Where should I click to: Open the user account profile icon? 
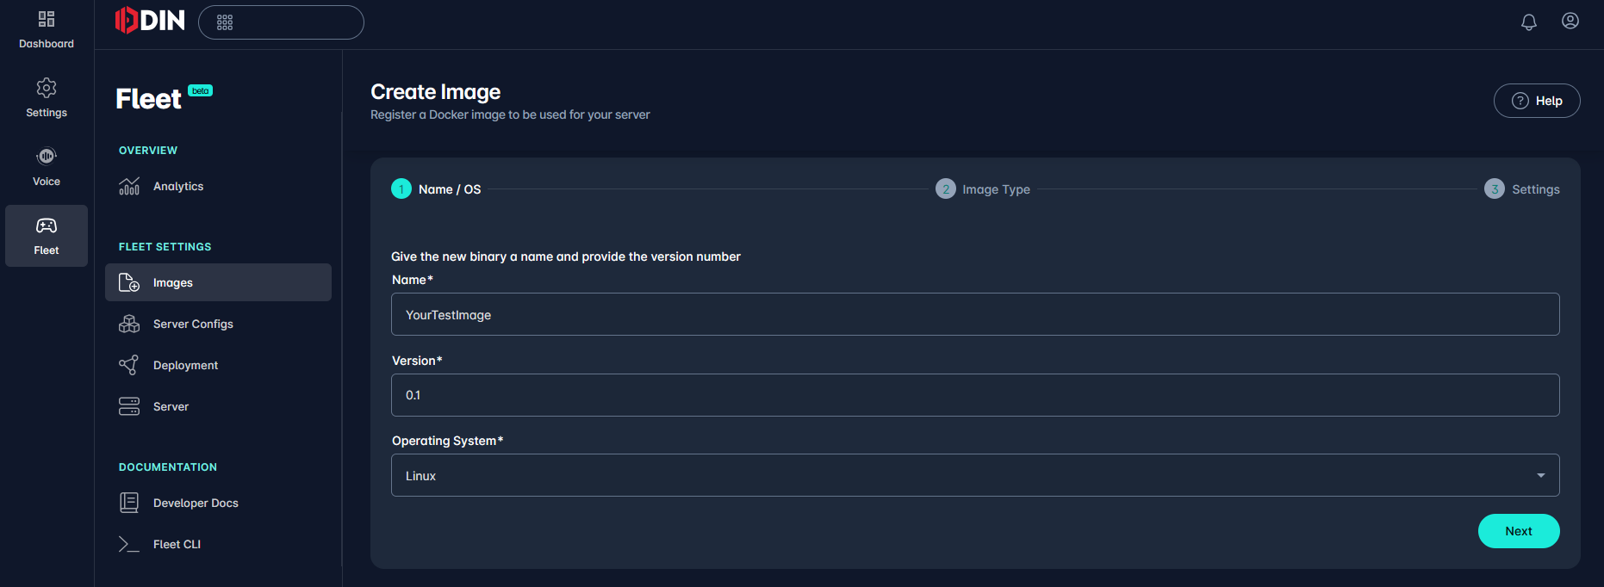point(1570,21)
